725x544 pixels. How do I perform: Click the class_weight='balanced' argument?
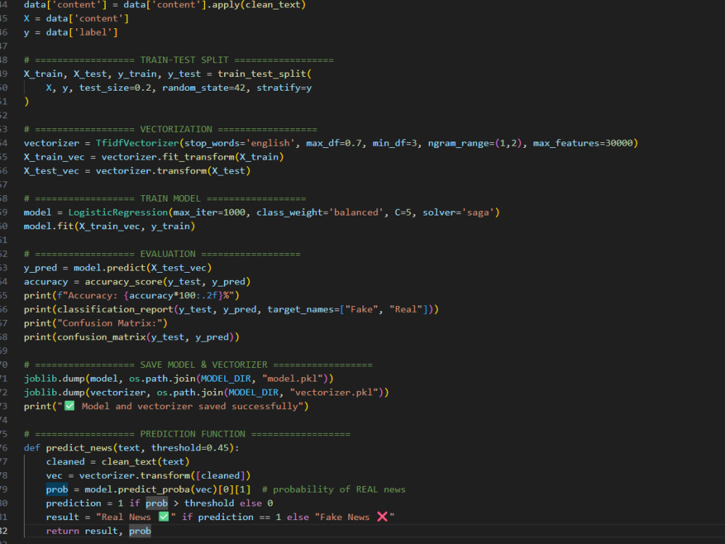pos(320,213)
